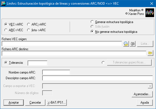Click the LinArc title bar app icon

tap(3, 4)
